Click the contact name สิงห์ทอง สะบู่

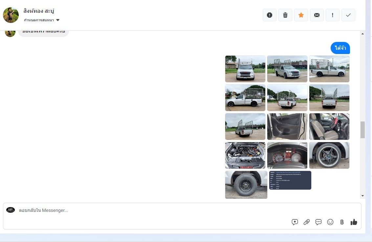click(39, 11)
